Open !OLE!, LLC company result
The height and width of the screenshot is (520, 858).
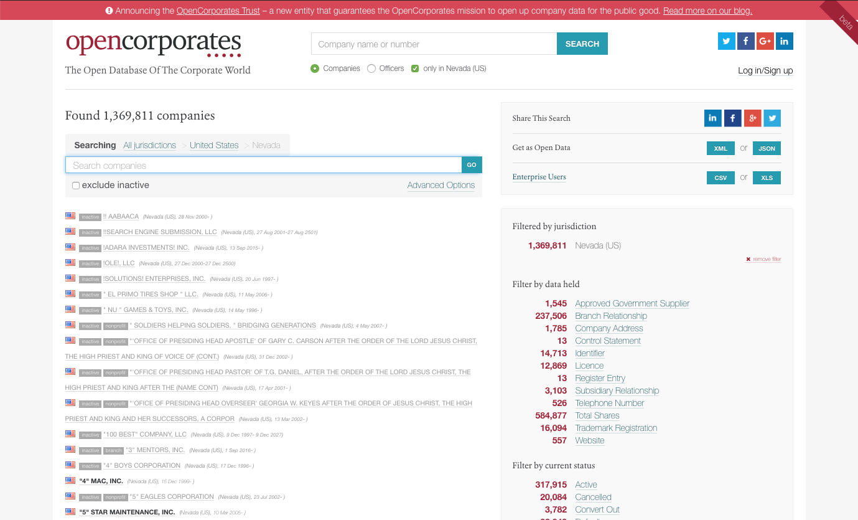click(119, 263)
